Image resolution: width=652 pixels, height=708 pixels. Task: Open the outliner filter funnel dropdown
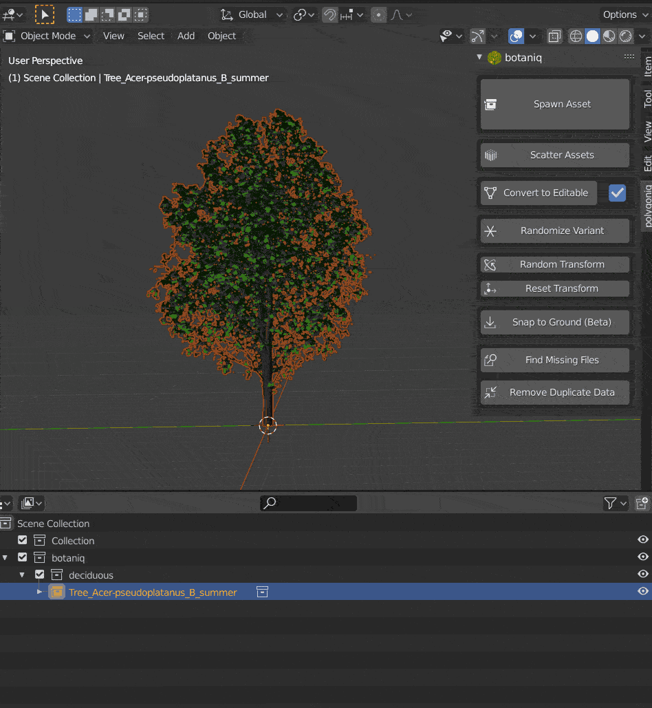(616, 503)
